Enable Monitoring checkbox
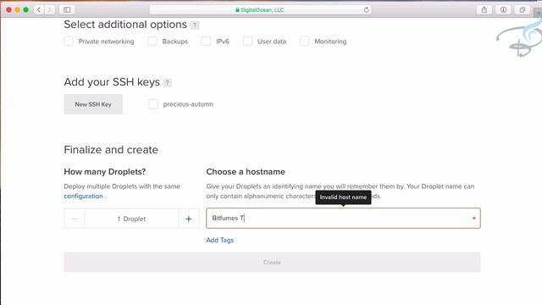 (x=304, y=42)
